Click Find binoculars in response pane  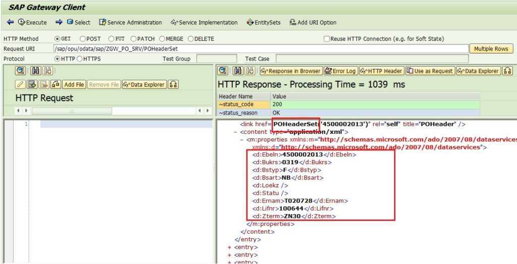click(x=238, y=71)
